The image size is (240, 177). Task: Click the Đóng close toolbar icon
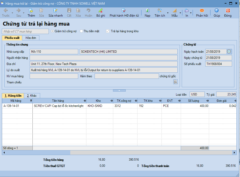pyautogui.click(x=228, y=11)
